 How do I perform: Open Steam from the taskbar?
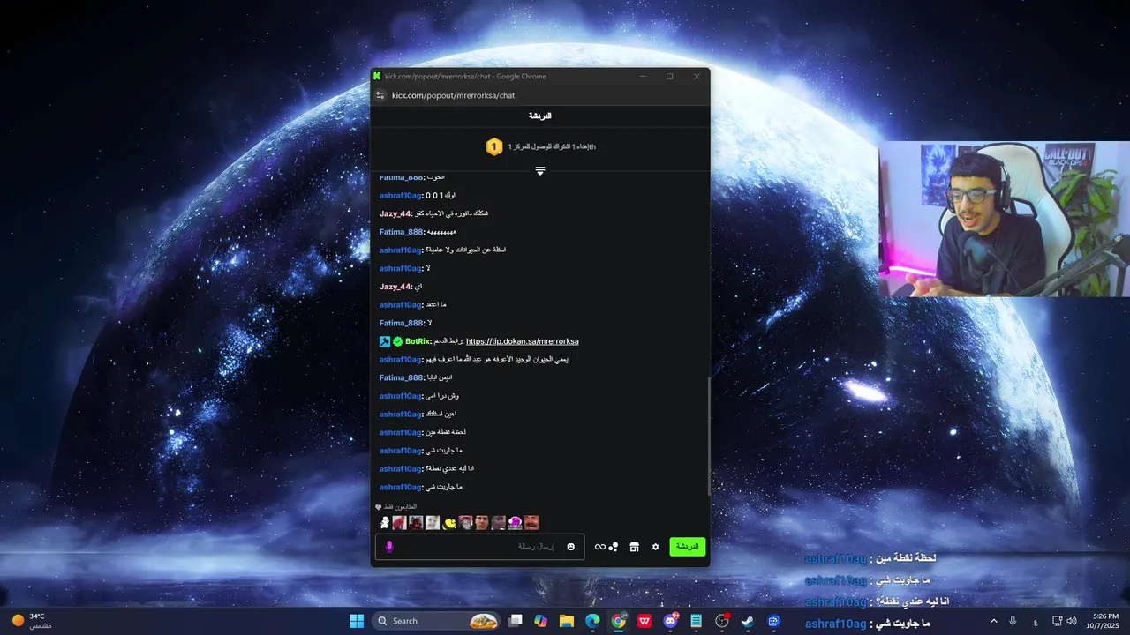[748, 621]
